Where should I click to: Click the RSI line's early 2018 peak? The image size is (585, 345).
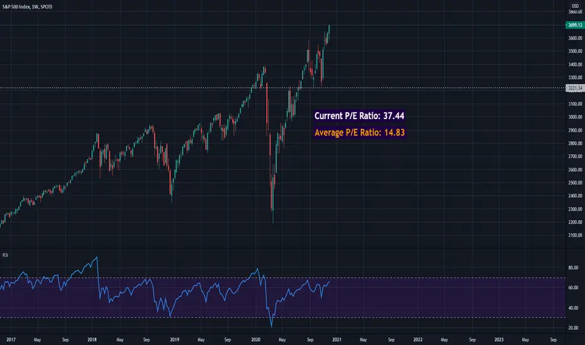pyautogui.click(x=97, y=257)
